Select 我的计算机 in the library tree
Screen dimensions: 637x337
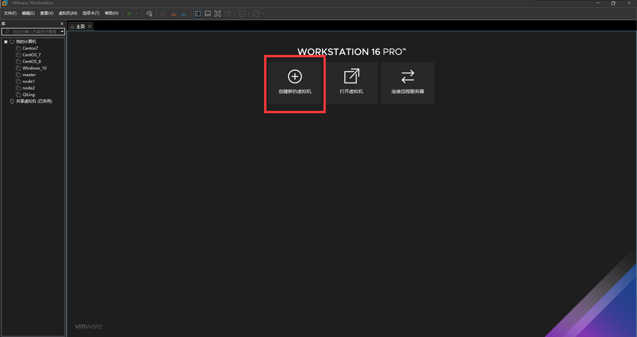click(26, 42)
